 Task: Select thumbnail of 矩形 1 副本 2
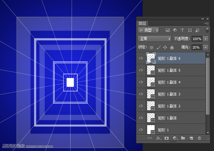click(x=151, y=106)
